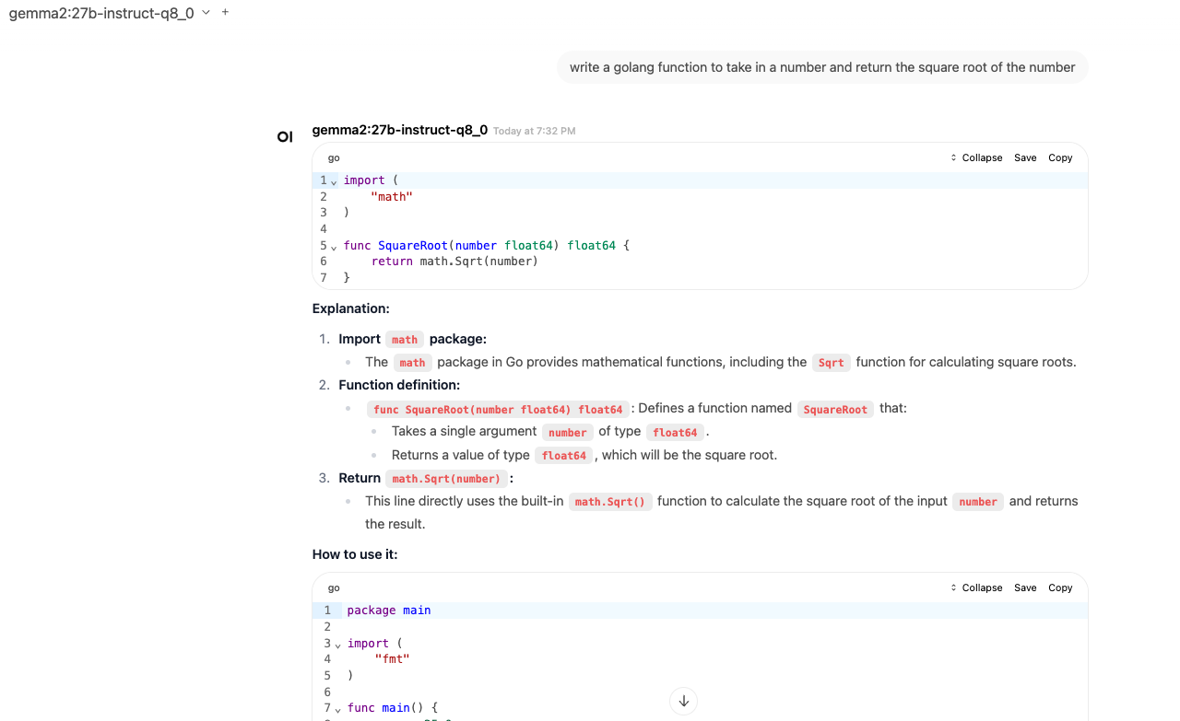Click the 'SquareRoot' inline code tag after 'function named'

[835, 409]
